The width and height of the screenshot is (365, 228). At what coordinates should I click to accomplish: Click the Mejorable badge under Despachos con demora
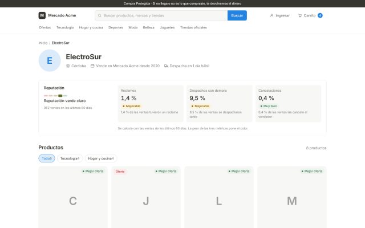[x=200, y=106]
